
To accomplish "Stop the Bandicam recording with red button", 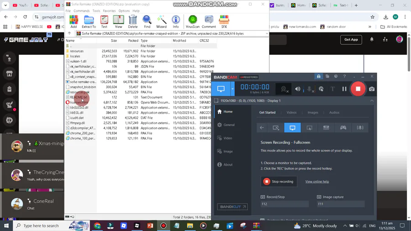I will pos(358,89).
